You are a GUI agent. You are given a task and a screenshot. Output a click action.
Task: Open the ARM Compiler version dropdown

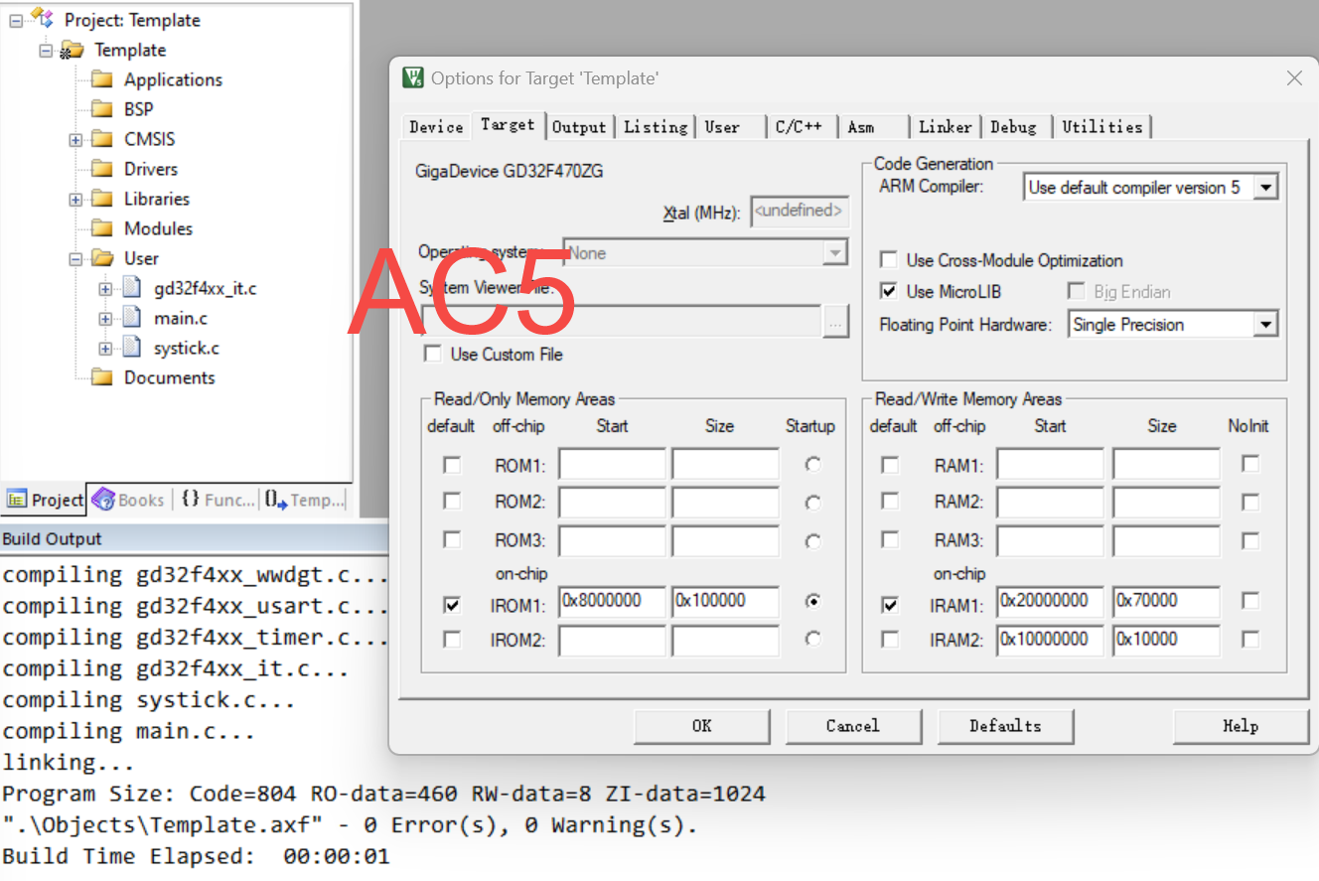click(1264, 187)
